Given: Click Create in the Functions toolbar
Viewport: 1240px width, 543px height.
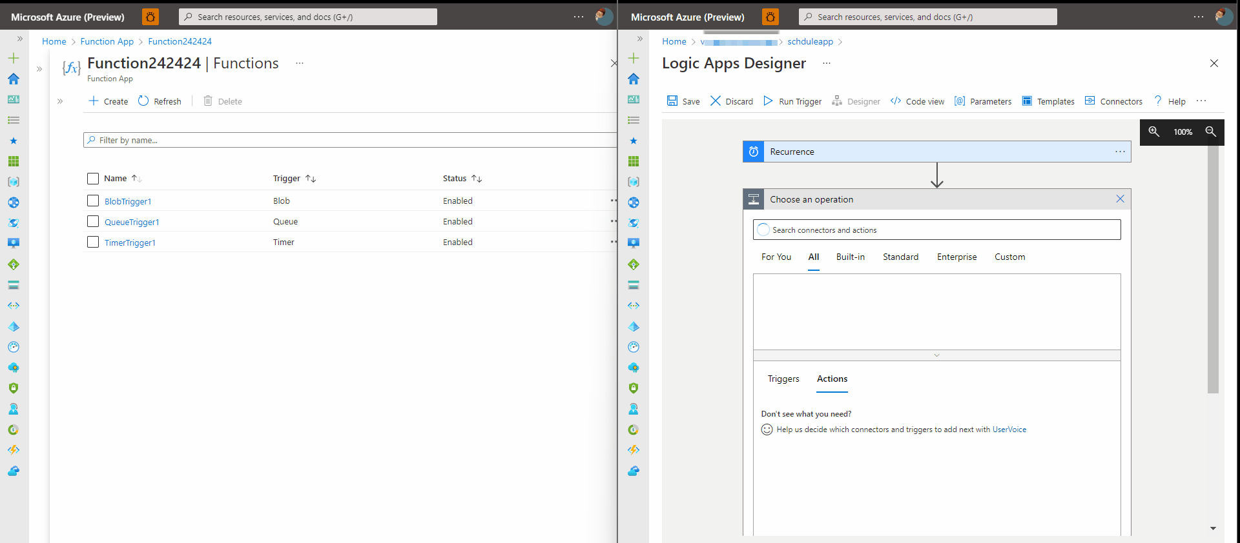Looking at the screenshot, I should click(108, 101).
